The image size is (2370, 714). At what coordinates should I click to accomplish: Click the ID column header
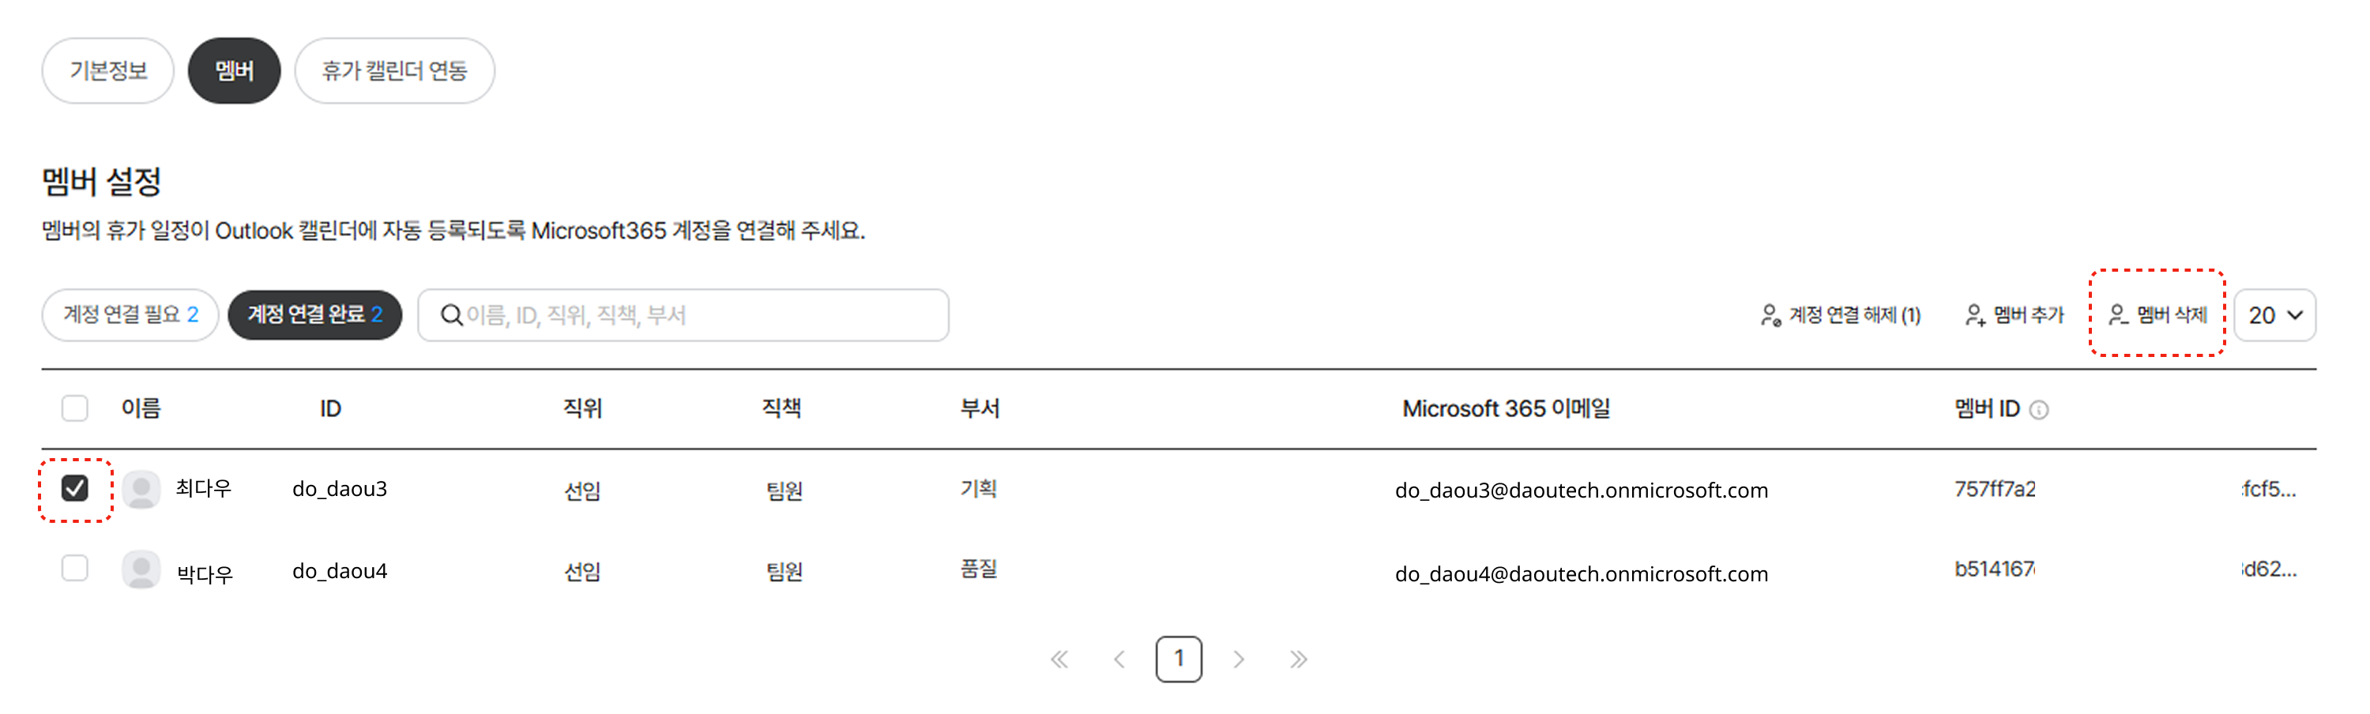point(330,409)
